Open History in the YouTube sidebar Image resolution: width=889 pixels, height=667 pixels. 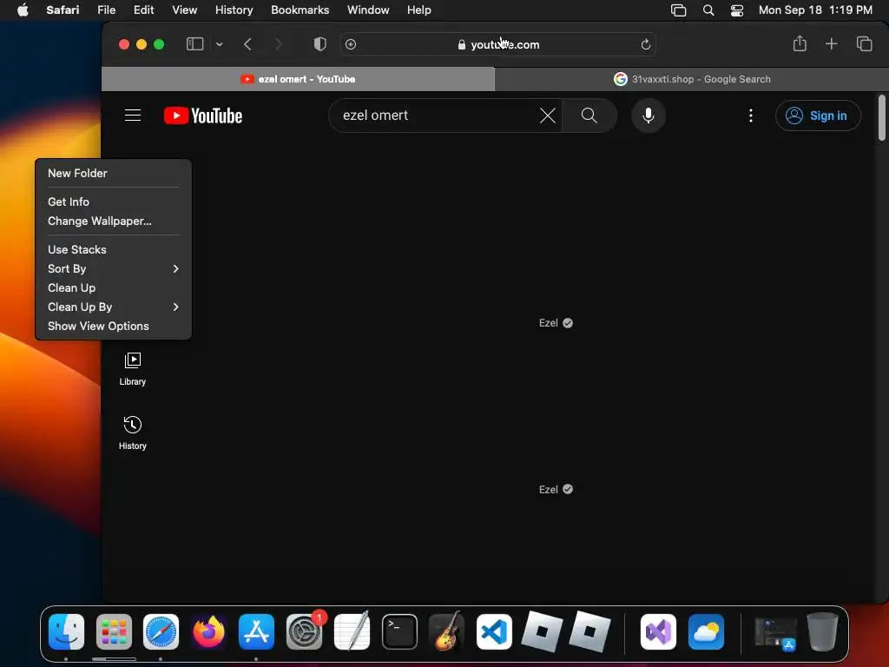click(x=133, y=433)
